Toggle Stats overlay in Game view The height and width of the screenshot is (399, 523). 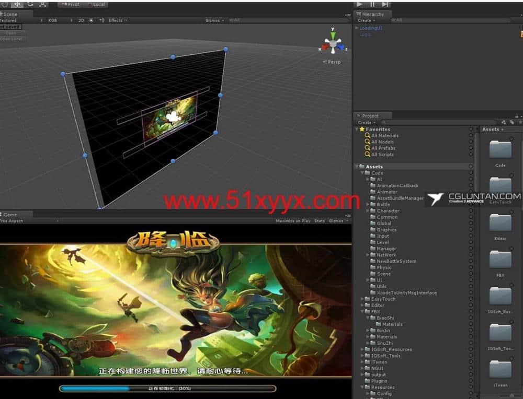click(319, 221)
